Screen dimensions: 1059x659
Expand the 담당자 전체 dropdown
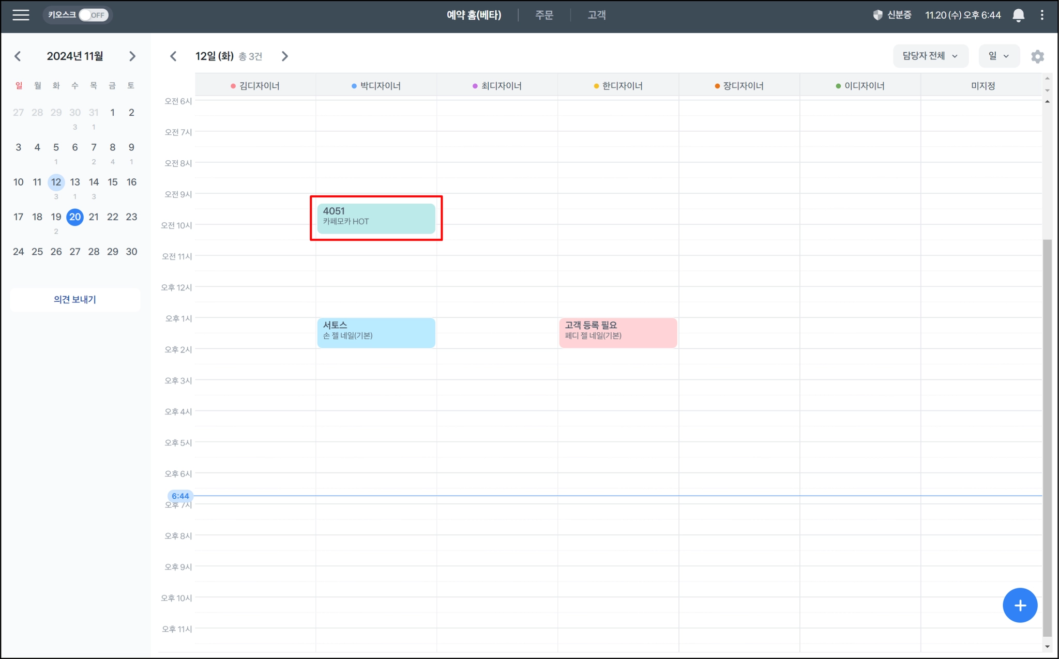[930, 56]
